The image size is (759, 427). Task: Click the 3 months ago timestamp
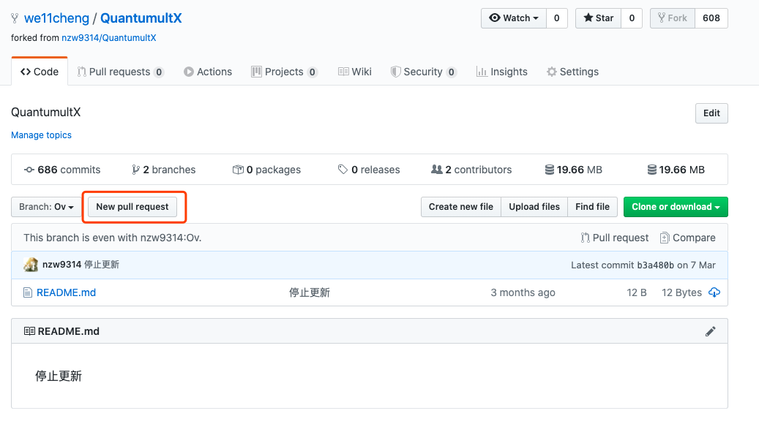click(523, 292)
